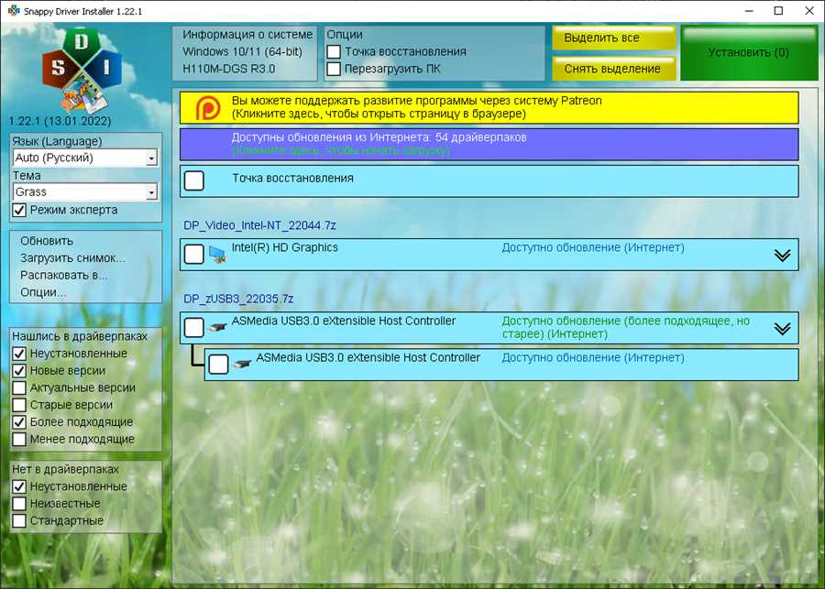Screen dimensions: 825x589
Task: Check the Intel(R) HD Graphics driver checkbox
Action: (194, 255)
